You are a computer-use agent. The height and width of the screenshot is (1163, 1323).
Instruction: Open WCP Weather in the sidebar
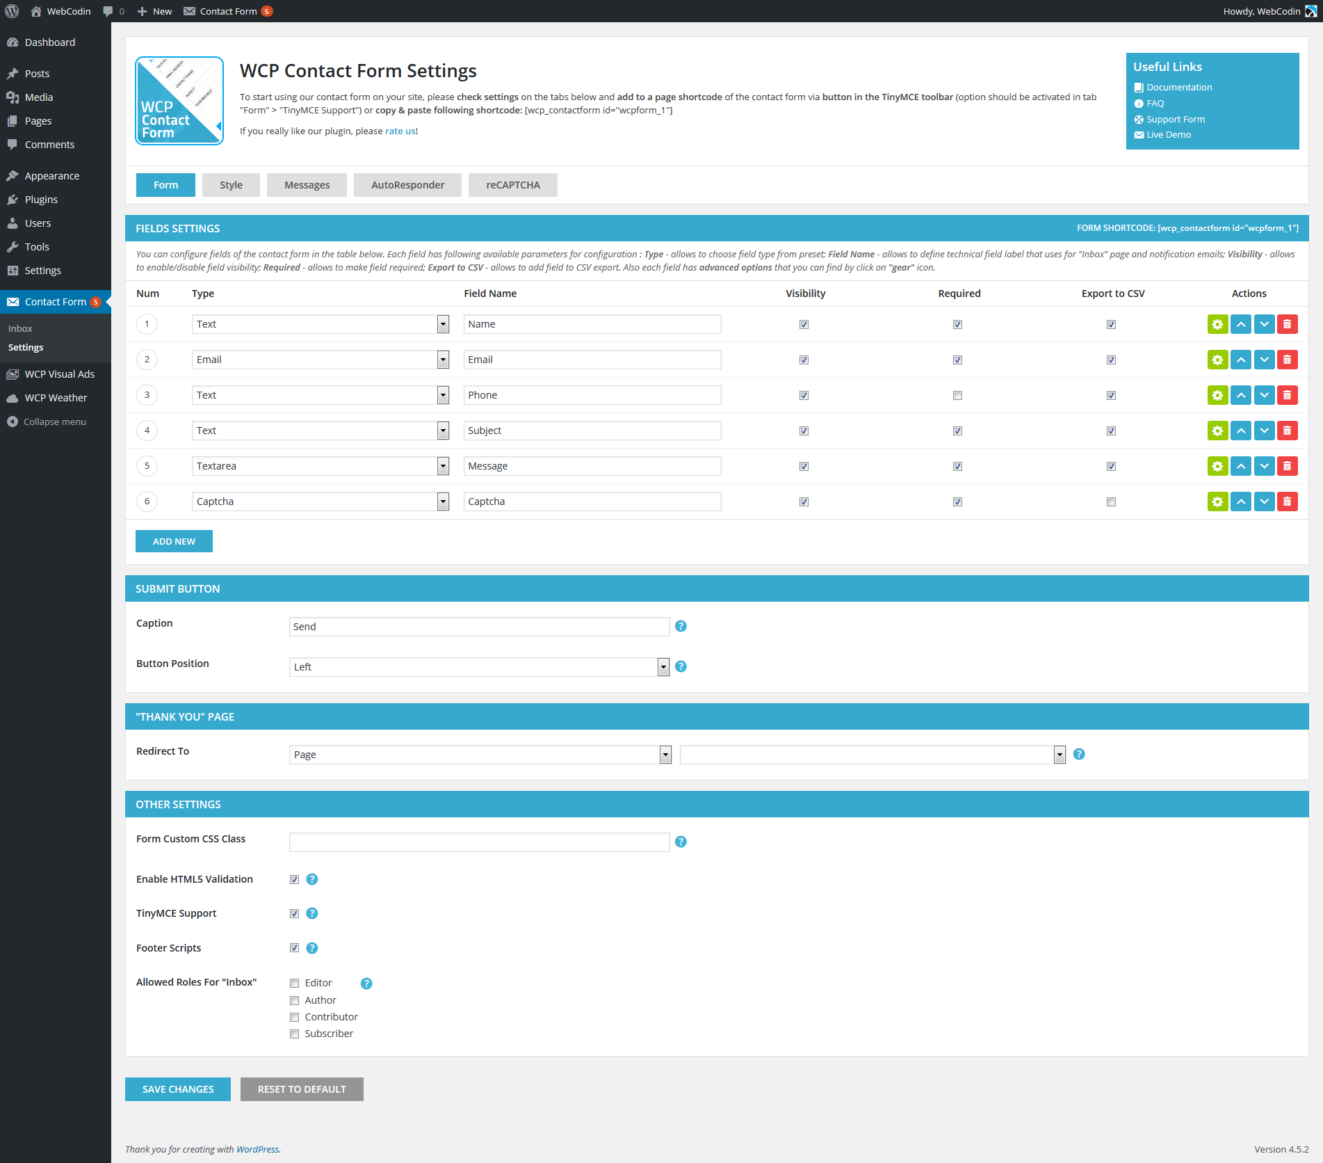pos(55,397)
